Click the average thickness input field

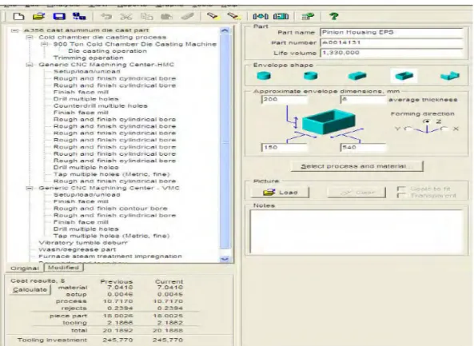click(363, 99)
